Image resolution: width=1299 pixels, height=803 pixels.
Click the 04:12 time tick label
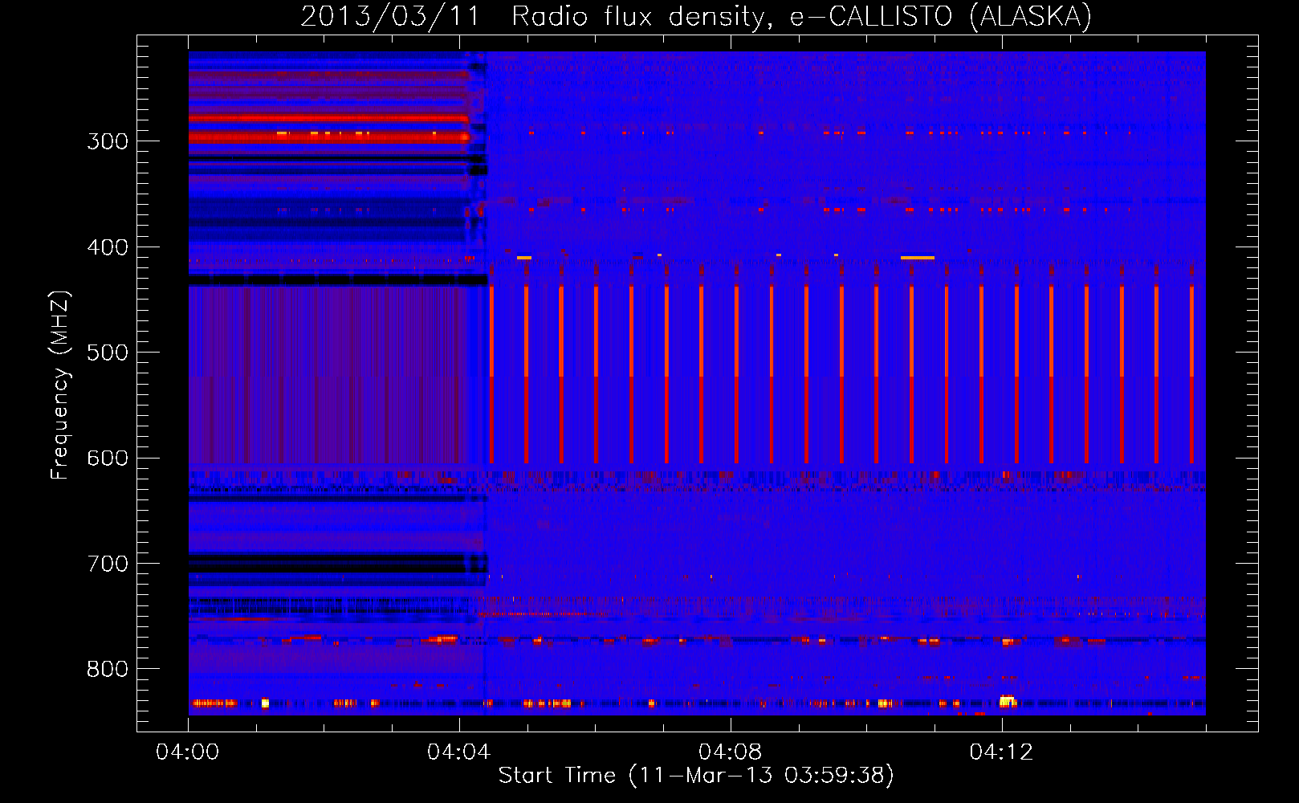[x=1001, y=752]
